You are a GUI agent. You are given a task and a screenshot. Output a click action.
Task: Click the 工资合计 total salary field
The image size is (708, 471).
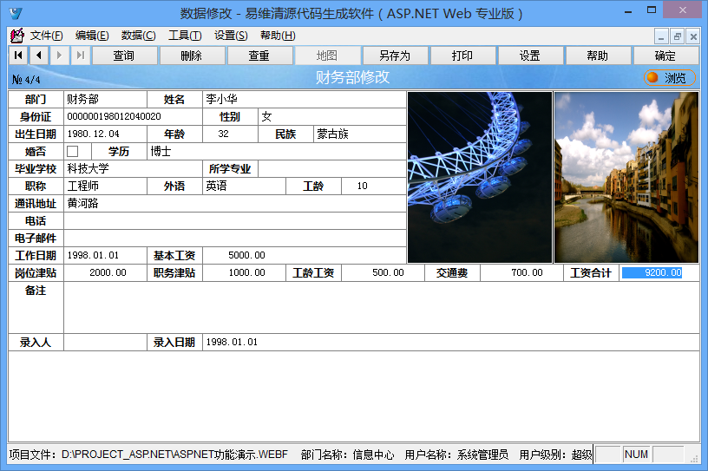click(x=652, y=273)
